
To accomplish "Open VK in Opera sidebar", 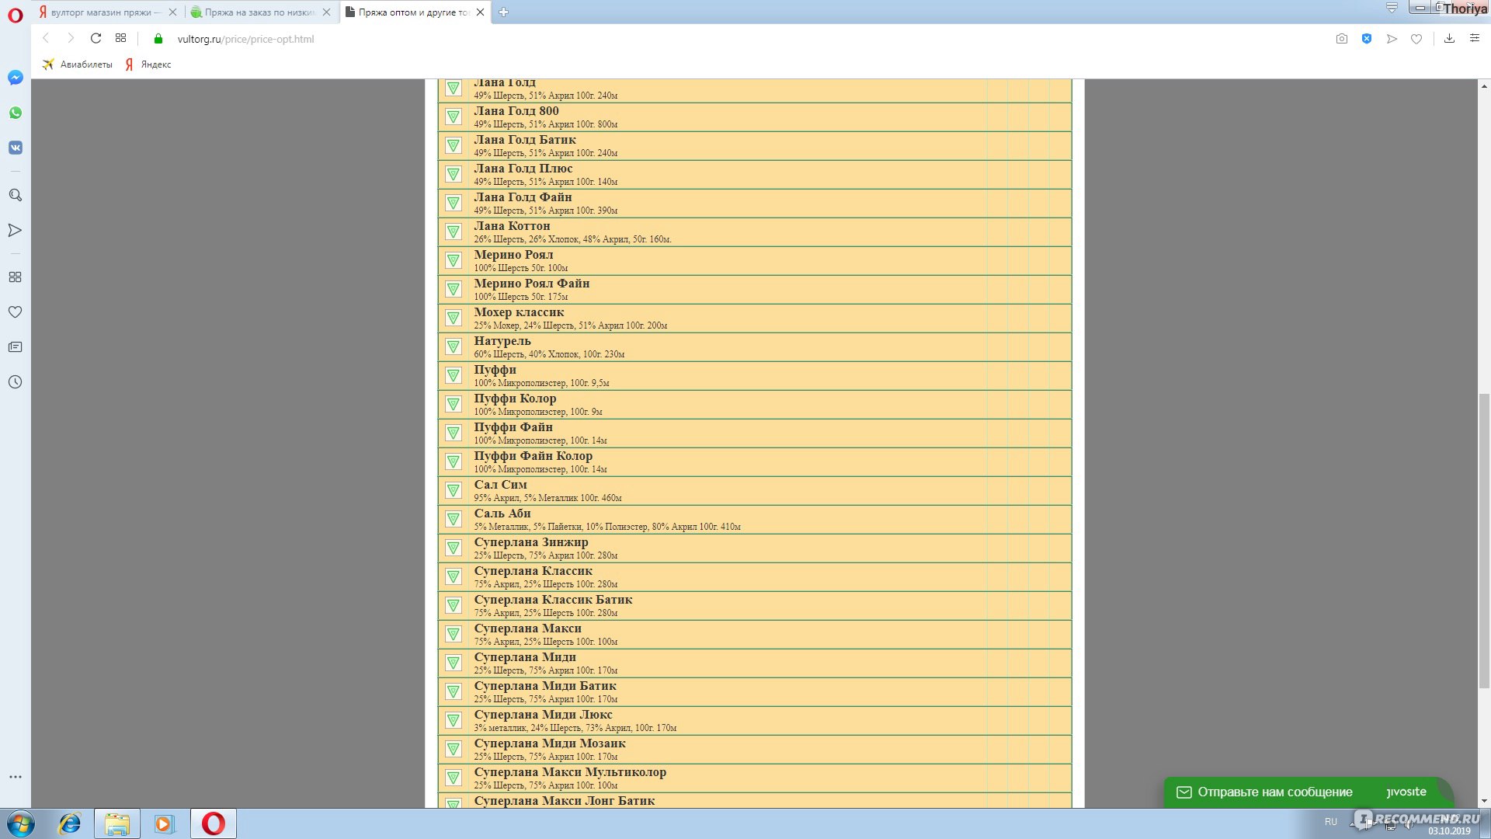I will pos(15,148).
